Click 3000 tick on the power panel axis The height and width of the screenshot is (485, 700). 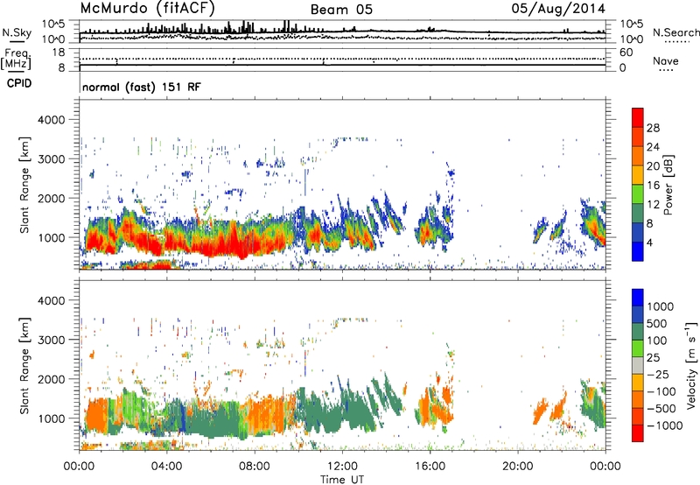click(x=52, y=159)
